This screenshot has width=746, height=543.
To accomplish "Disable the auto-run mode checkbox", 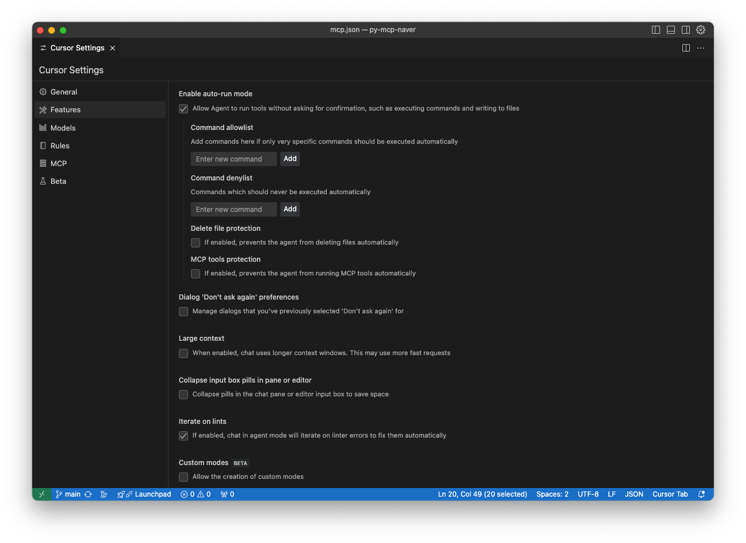I will (183, 109).
